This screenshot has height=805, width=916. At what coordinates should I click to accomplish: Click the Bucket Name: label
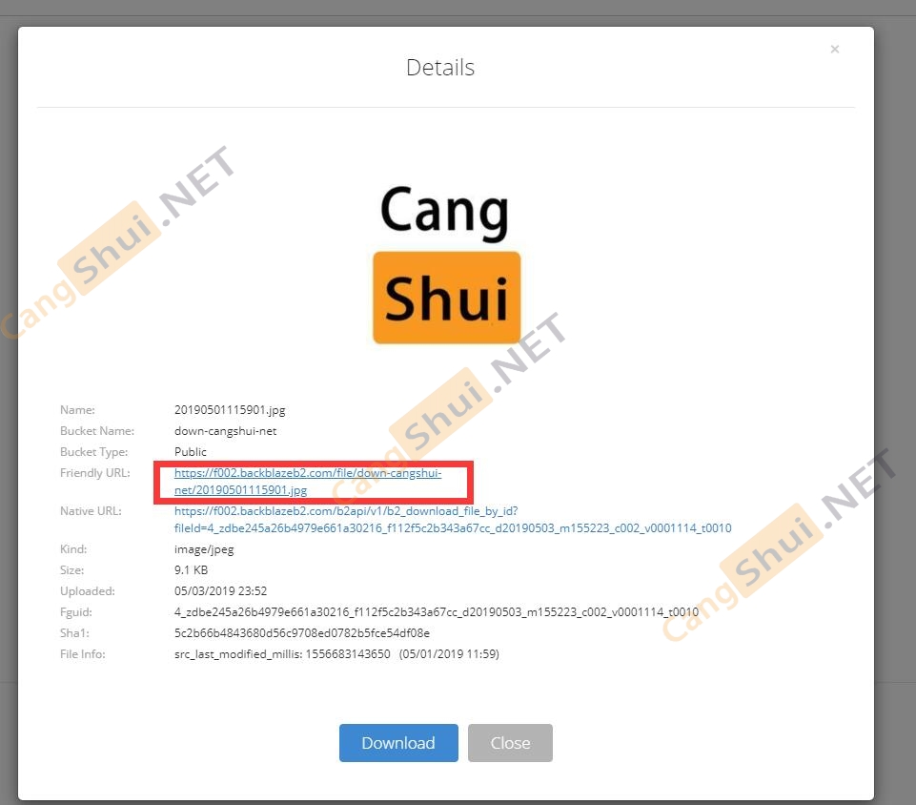97,431
